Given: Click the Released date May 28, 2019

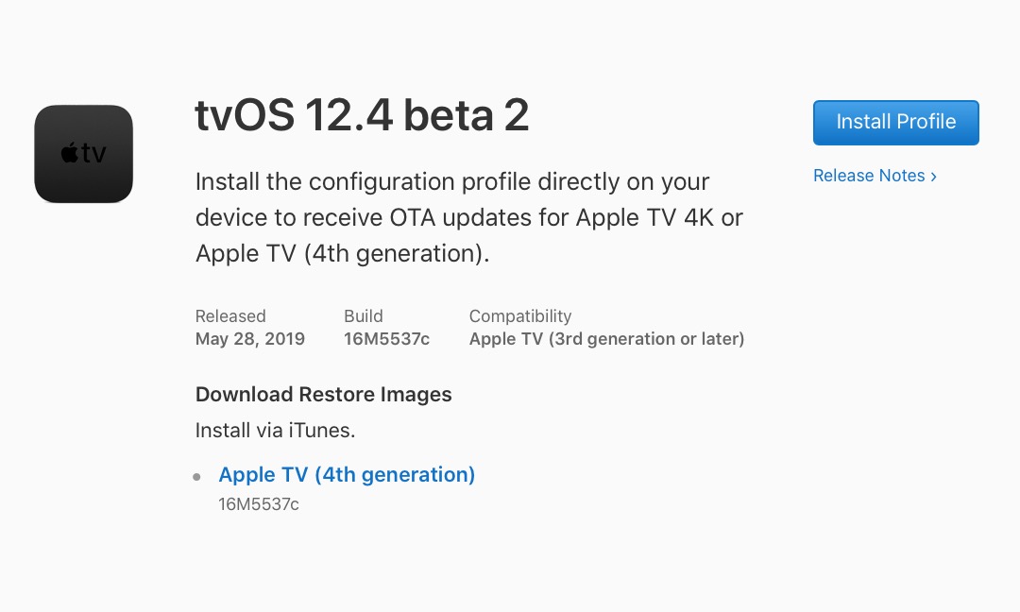Looking at the screenshot, I should tap(249, 338).
